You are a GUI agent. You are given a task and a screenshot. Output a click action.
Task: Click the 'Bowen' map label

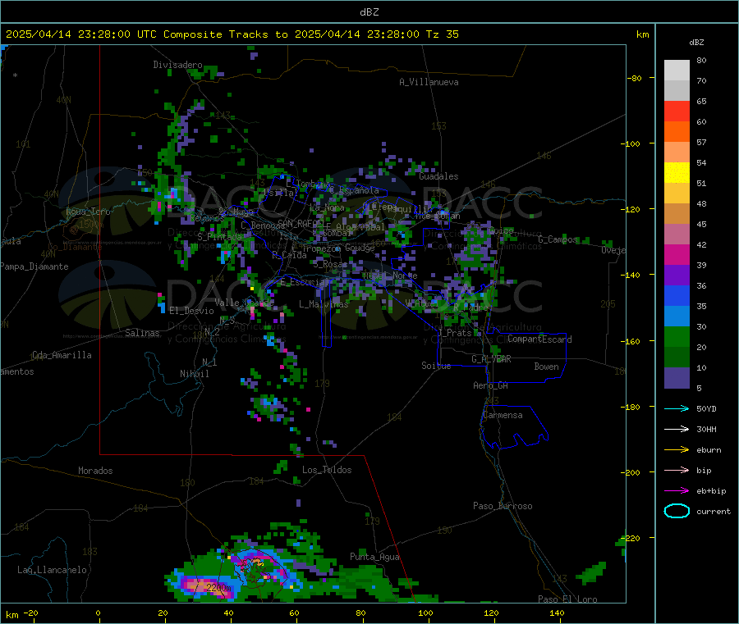(x=547, y=367)
